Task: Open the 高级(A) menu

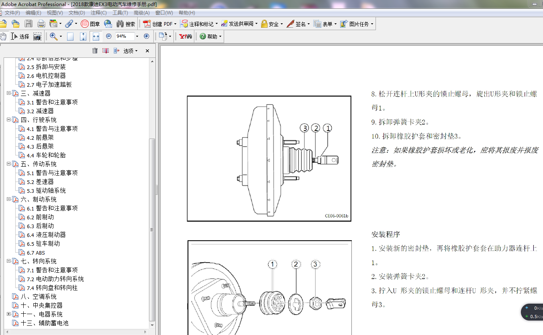Action: (141, 13)
